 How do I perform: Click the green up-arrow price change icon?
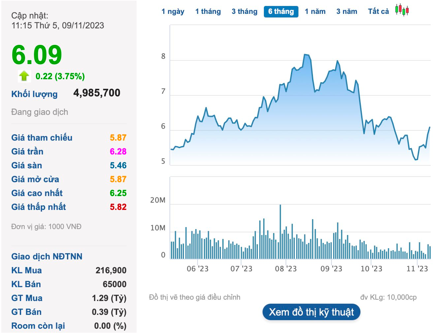coord(24,76)
